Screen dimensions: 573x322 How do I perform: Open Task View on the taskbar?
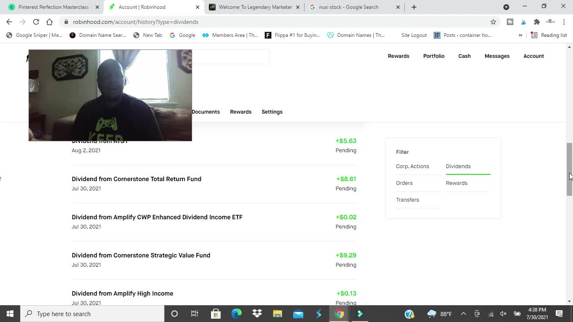195,314
